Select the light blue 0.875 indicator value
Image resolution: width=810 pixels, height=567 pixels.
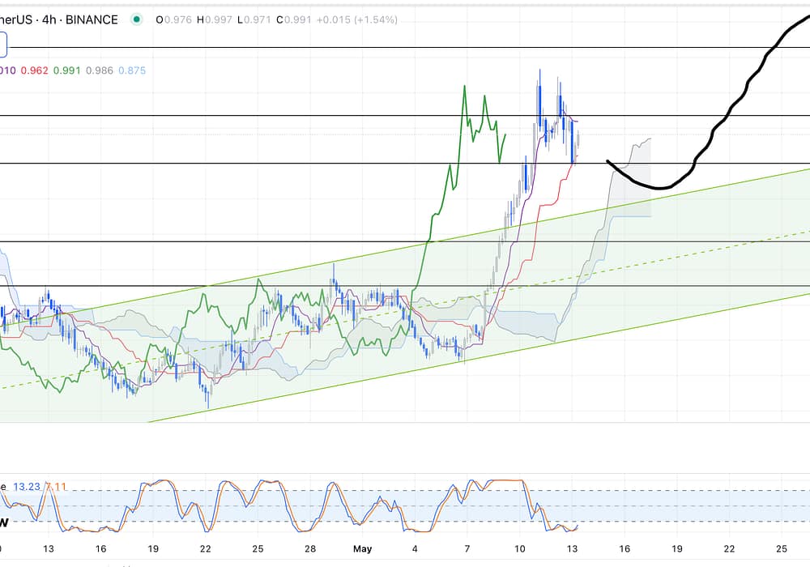point(132,70)
